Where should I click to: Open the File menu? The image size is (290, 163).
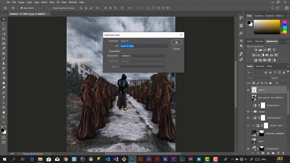tap(8, 2)
